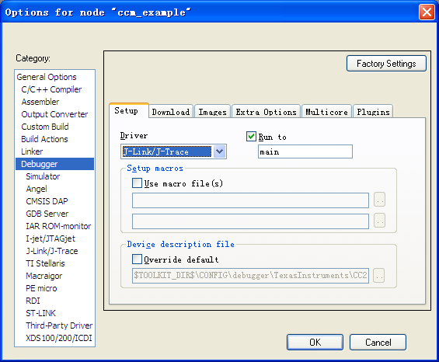Click the Cancel button
This screenshot has width=439, height=362.
pyautogui.click(x=378, y=342)
